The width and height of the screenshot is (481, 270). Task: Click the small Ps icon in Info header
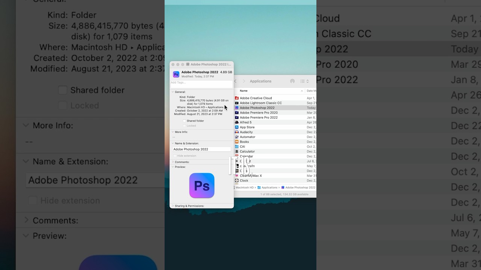tap(176, 74)
